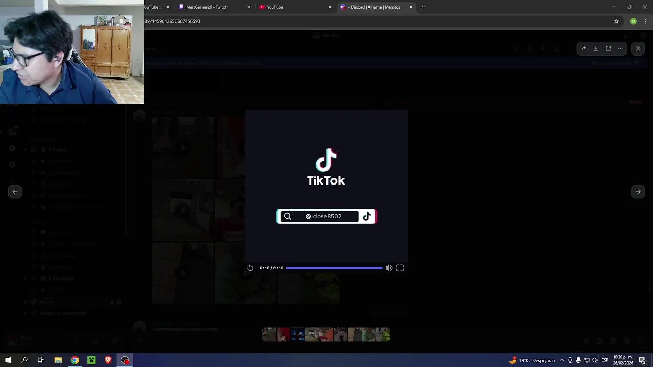Open the weather widget 19°C Despejado
The width and height of the screenshot is (653, 367).
coord(531,360)
